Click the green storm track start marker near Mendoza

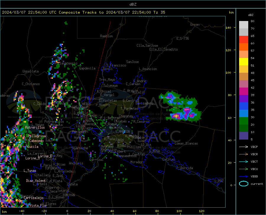tap(90, 111)
